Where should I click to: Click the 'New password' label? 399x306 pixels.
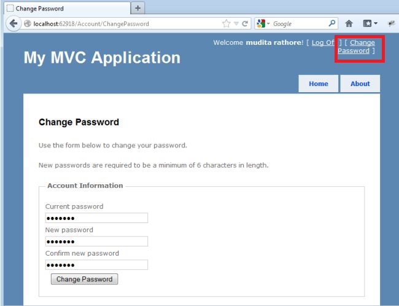(69, 230)
